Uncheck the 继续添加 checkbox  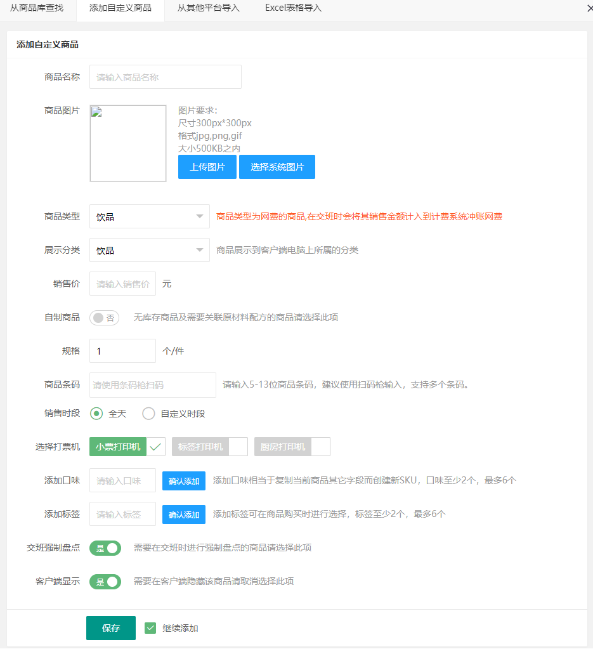(x=150, y=628)
